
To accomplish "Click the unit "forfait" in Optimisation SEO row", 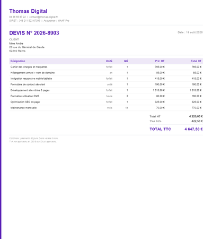I will point(109,102).
